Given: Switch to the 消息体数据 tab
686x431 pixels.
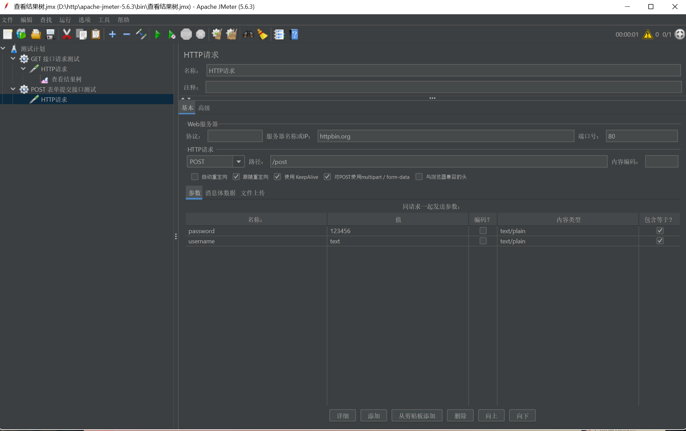Looking at the screenshot, I should coord(220,193).
